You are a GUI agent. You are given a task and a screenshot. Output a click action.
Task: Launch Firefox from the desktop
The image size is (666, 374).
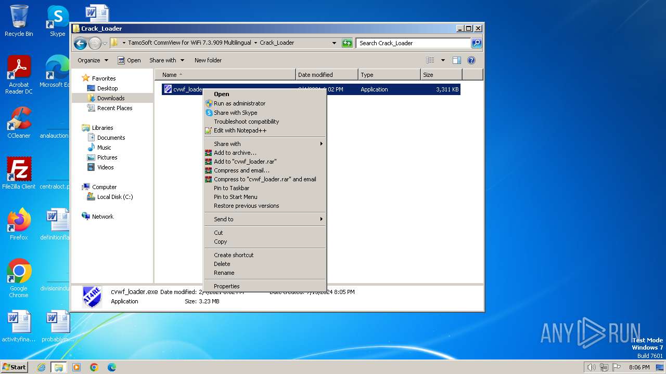tap(19, 224)
